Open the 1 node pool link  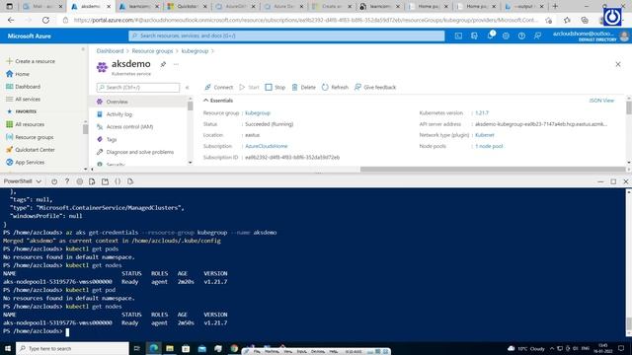489,146
